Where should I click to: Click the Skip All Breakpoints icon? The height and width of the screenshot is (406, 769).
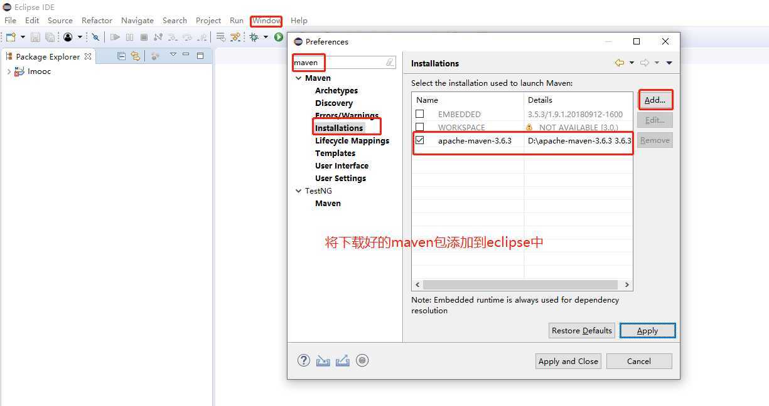click(95, 38)
